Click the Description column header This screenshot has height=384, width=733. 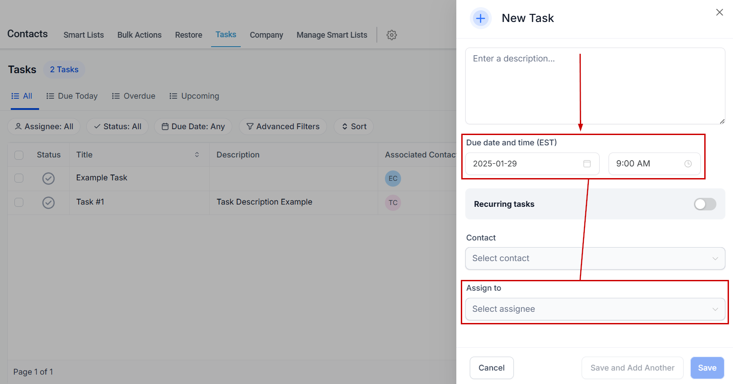pos(238,155)
